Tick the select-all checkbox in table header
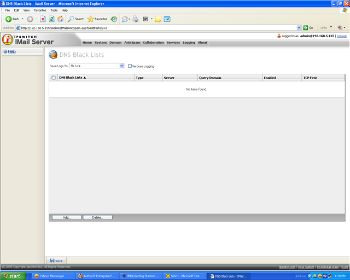Viewport: 350px width, 280px height. pos(54,78)
